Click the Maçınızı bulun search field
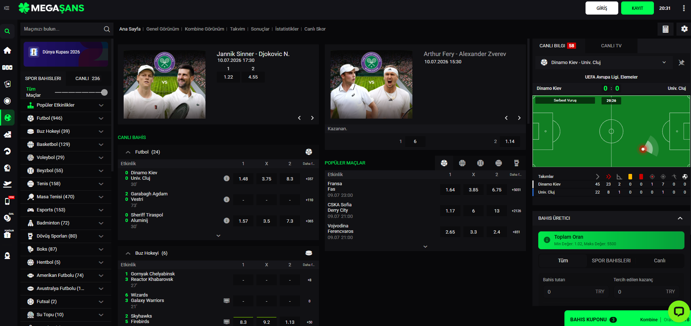 point(62,29)
